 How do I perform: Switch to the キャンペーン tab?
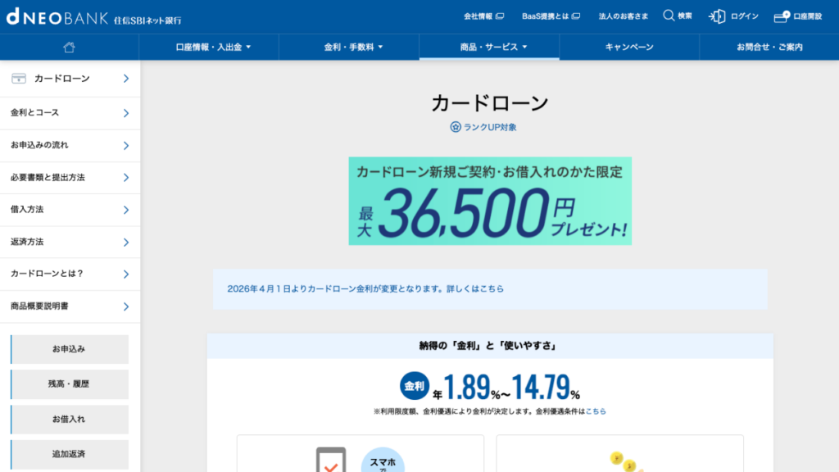point(628,47)
